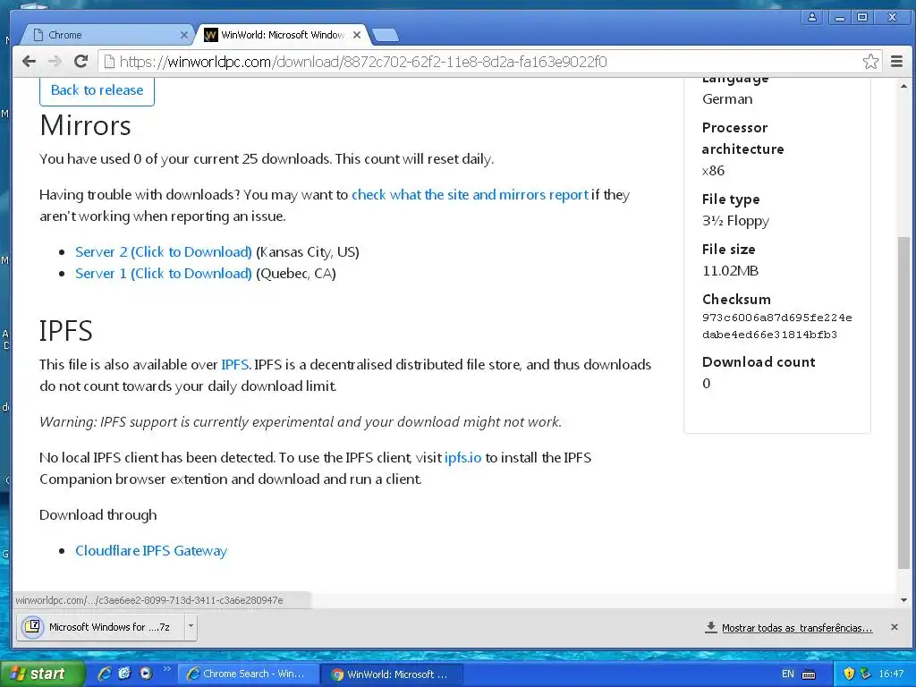
Task: Open the Chrome user profile icon
Action: [x=812, y=17]
